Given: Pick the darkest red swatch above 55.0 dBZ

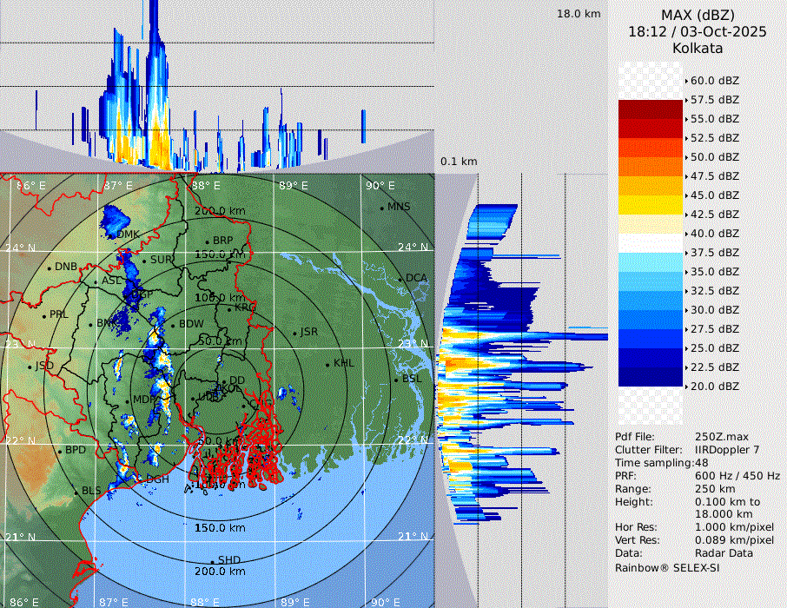Looking at the screenshot, I should tap(651, 109).
